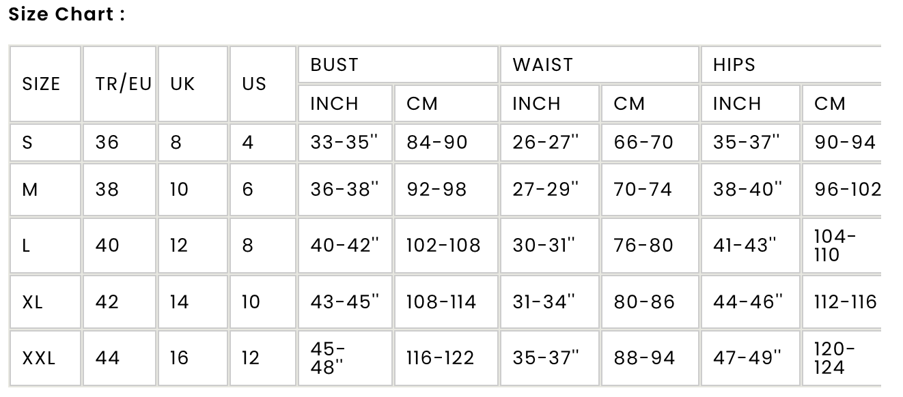Select UK size value 16
This screenshot has height=397, width=903.
(x=179, y=358)
